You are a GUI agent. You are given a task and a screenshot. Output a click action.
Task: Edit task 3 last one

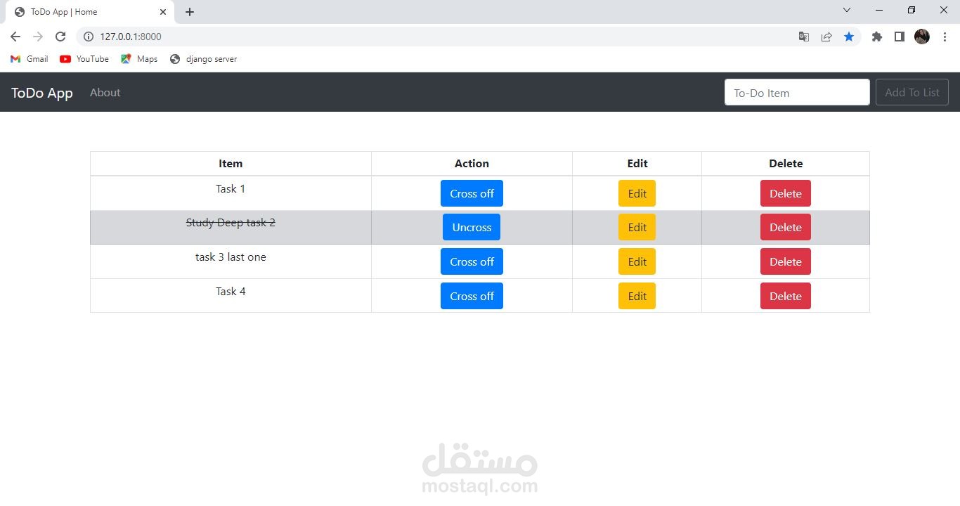coord(637,261)
